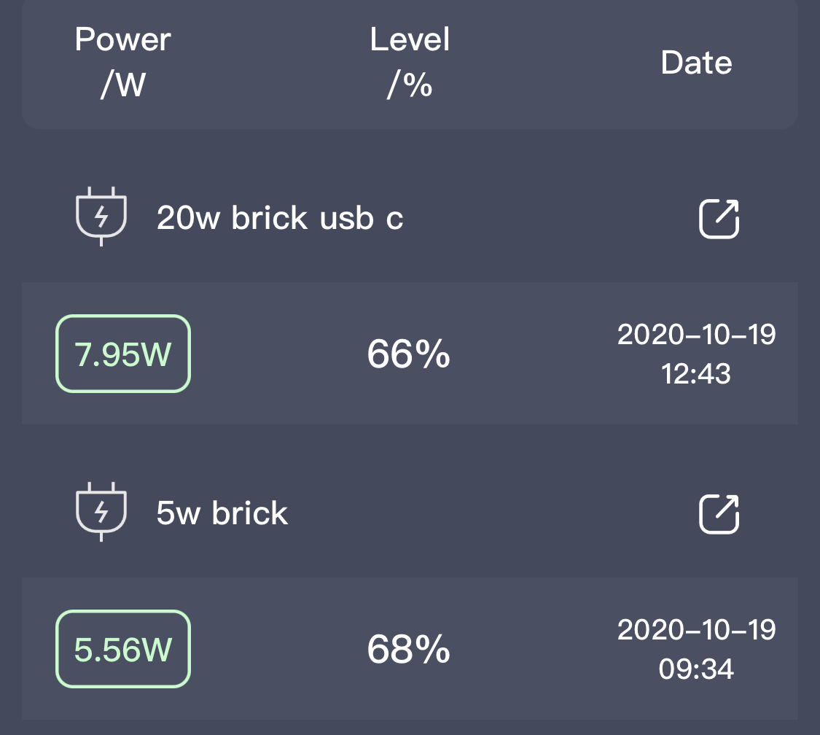Open share icon for 5w brick
The width and height of the screenshot is (820, 735).
pos(719,513)
